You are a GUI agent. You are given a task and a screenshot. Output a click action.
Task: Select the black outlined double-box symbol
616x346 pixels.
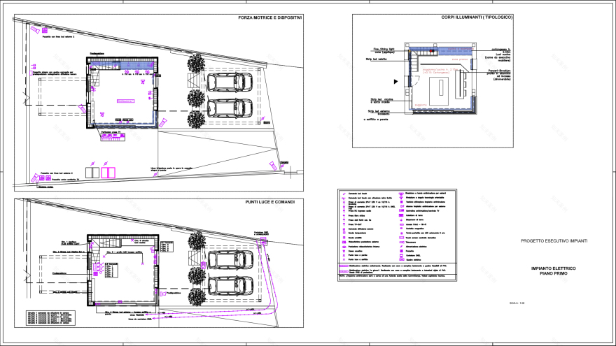click(92, 172)
